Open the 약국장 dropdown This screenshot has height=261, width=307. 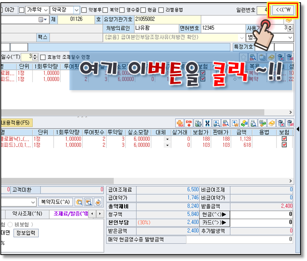point(77,10)
